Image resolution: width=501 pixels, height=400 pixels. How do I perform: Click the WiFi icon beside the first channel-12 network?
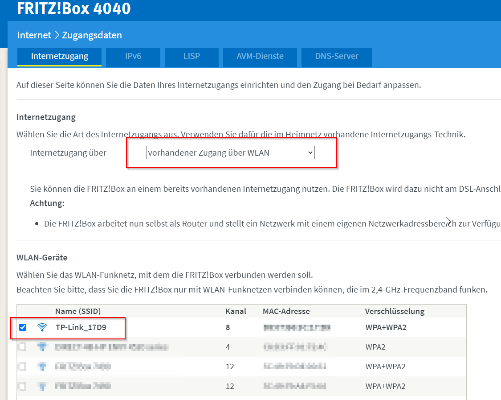[42, 366]
